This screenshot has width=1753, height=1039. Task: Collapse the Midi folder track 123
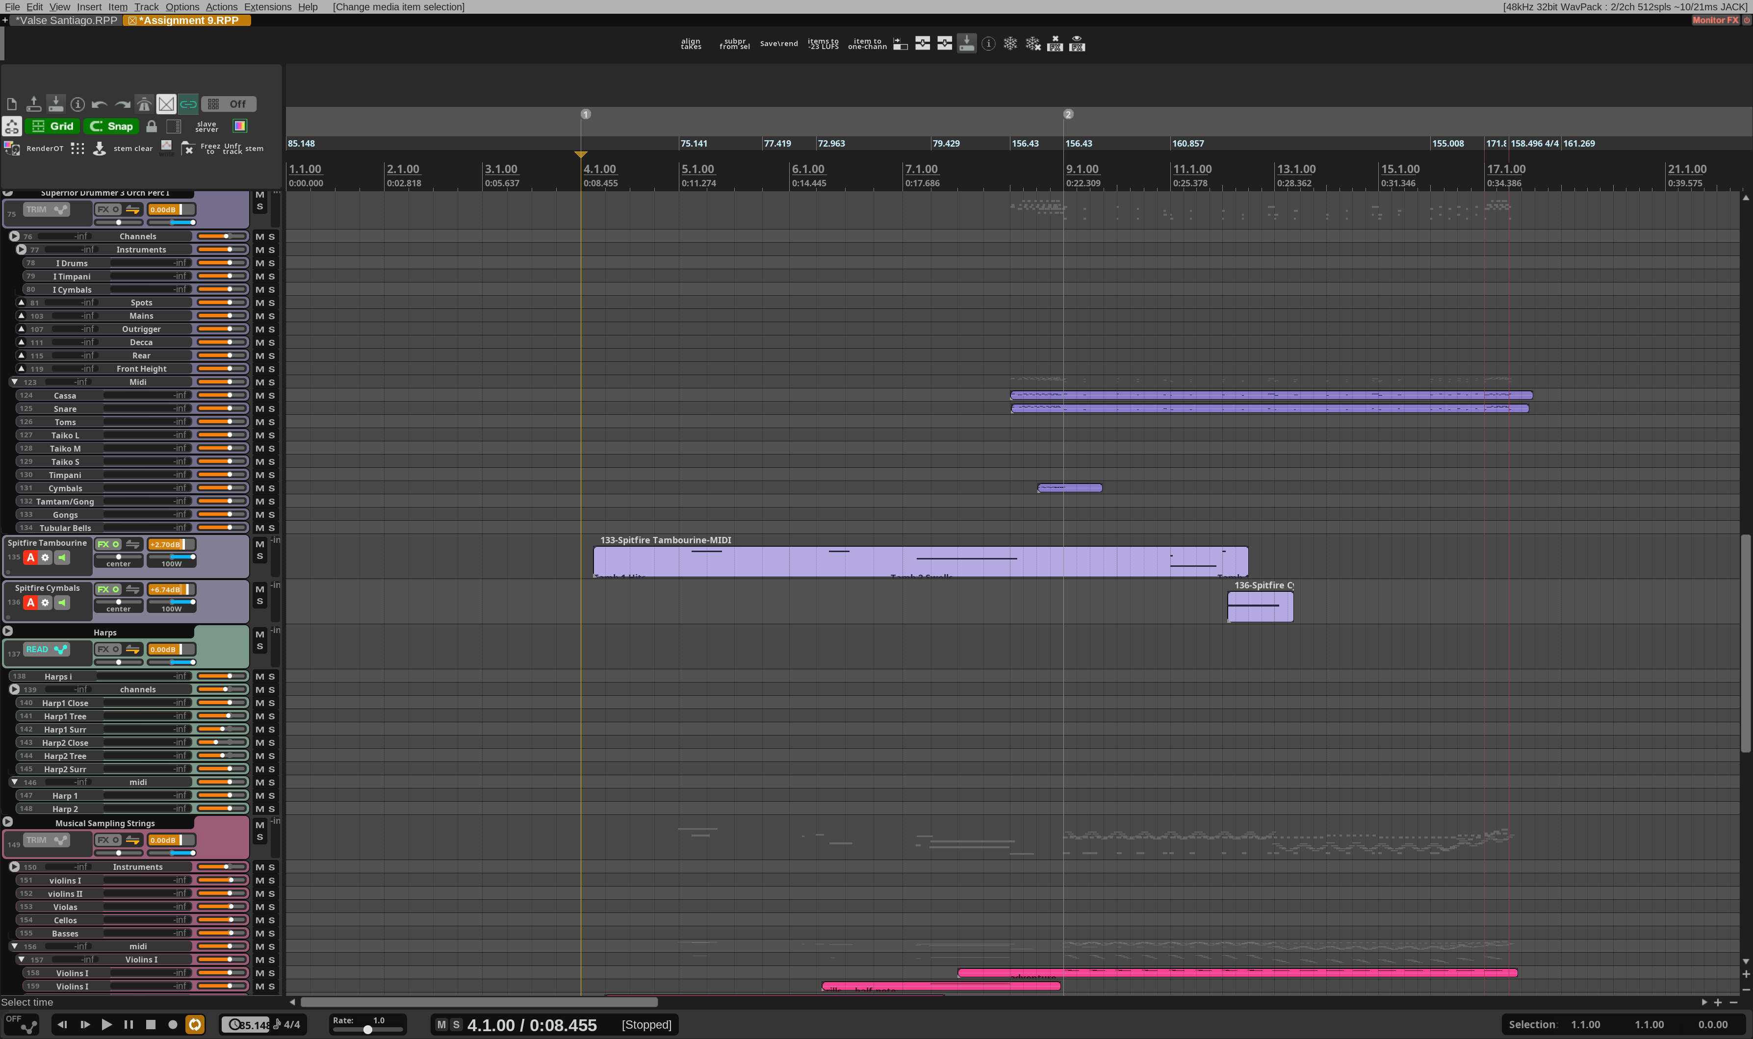pyautogui.click(x=14, y=382)
